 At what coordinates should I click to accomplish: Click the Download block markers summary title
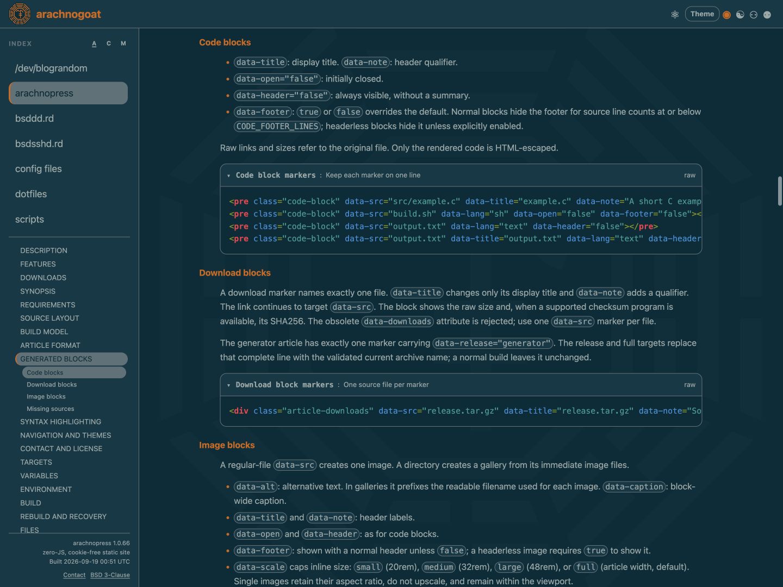(x=284, y=384)
